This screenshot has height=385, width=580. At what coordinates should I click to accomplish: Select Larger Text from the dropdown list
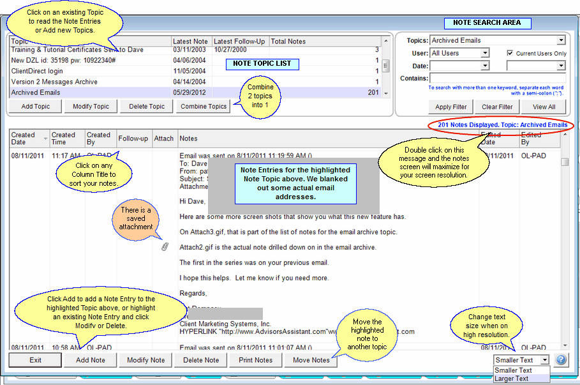[x=514, y=379]
